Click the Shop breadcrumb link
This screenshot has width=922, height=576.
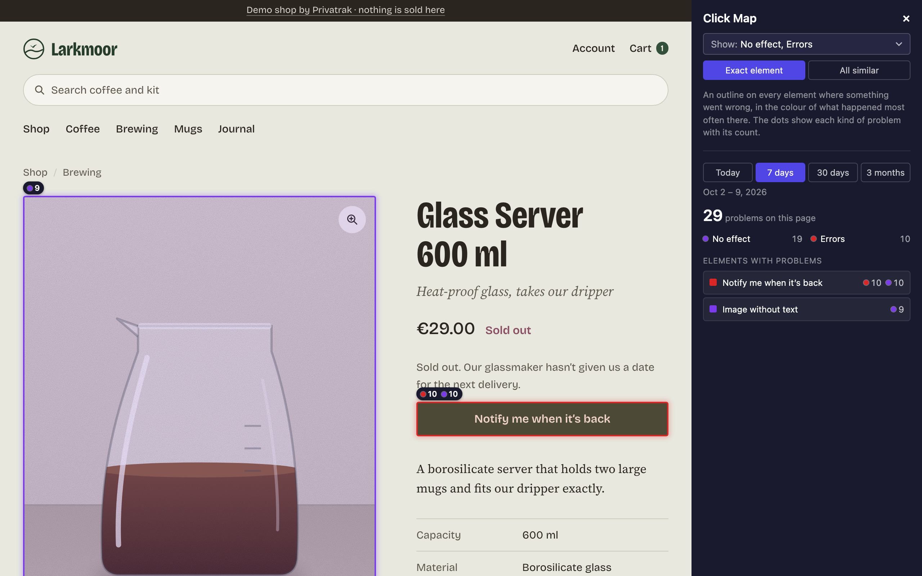[35, 172]
